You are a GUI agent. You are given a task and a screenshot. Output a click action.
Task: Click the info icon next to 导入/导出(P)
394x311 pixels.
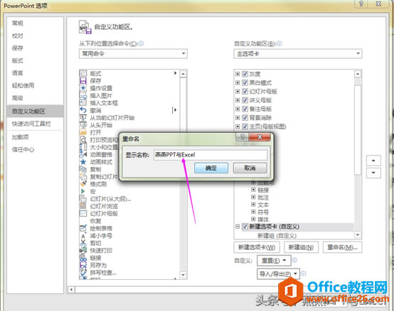pos(303,273)
